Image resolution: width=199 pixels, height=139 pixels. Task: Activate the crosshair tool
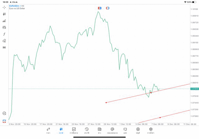4,7
